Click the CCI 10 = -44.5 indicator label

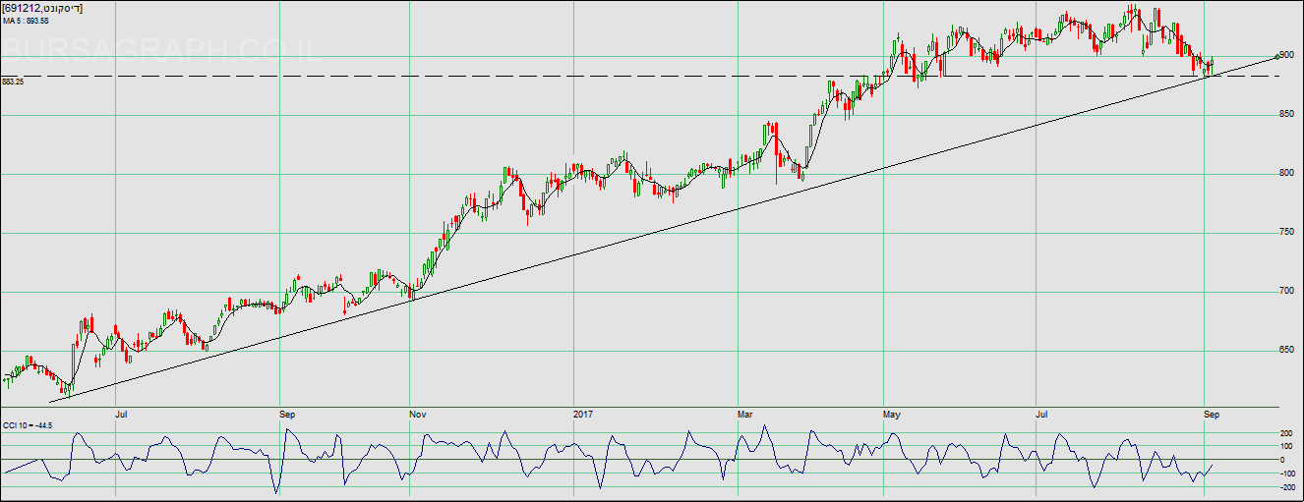tap(30, 424)
